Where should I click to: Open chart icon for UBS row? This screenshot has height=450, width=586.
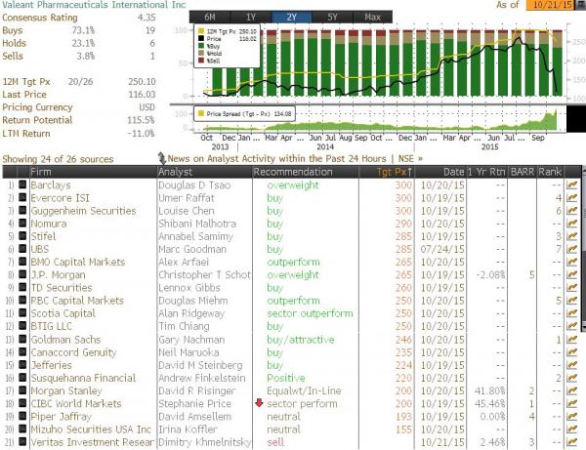point(571,249)
